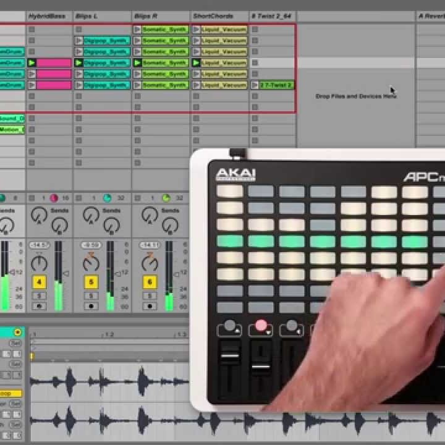
Task: Solo track 5 with S button
Action: 91,296
